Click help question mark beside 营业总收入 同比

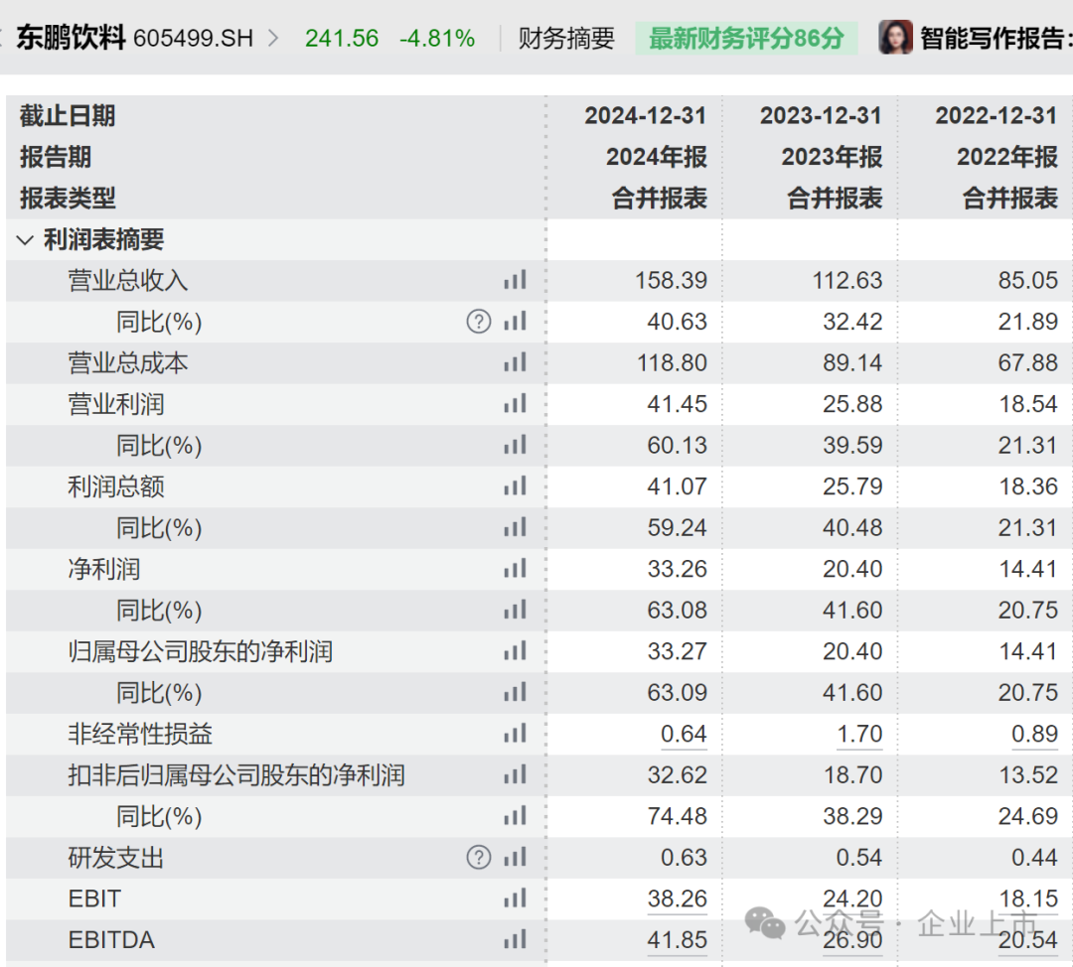pos(478,322)
